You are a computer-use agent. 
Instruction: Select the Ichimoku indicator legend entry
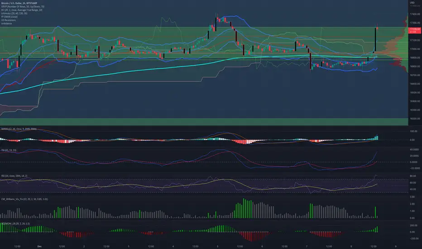click(x=14, y=13)
